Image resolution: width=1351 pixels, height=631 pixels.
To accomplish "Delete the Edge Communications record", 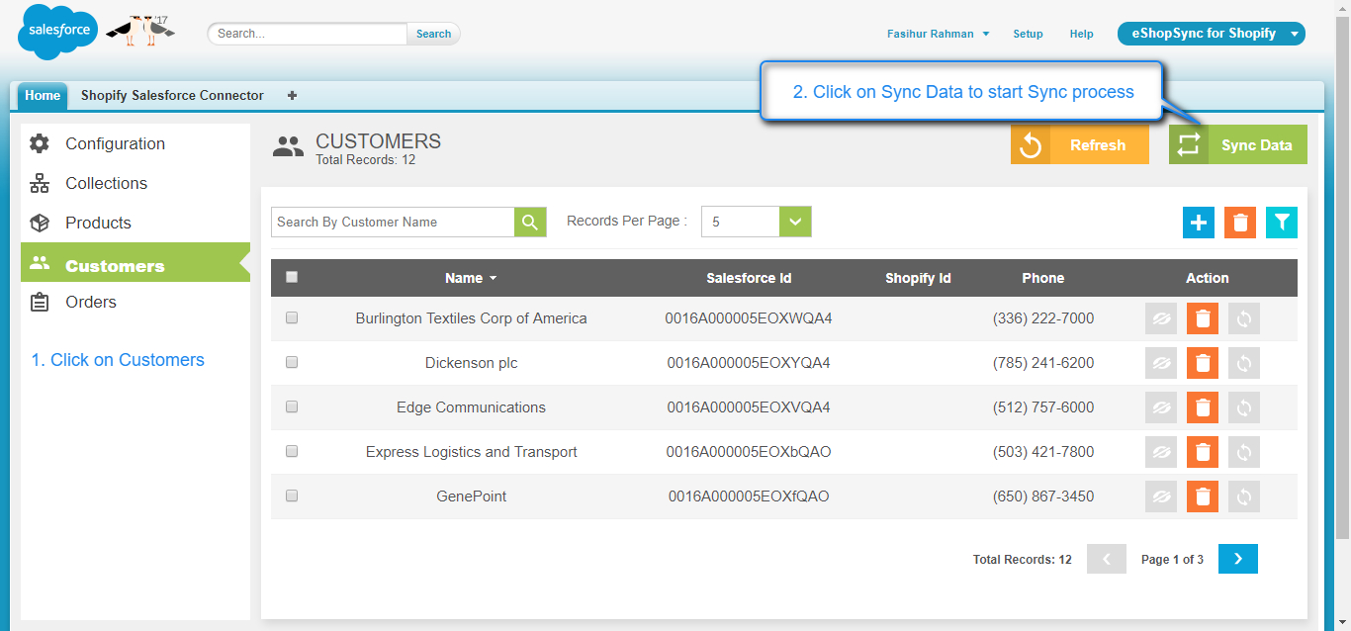I will click(1203, 407).
